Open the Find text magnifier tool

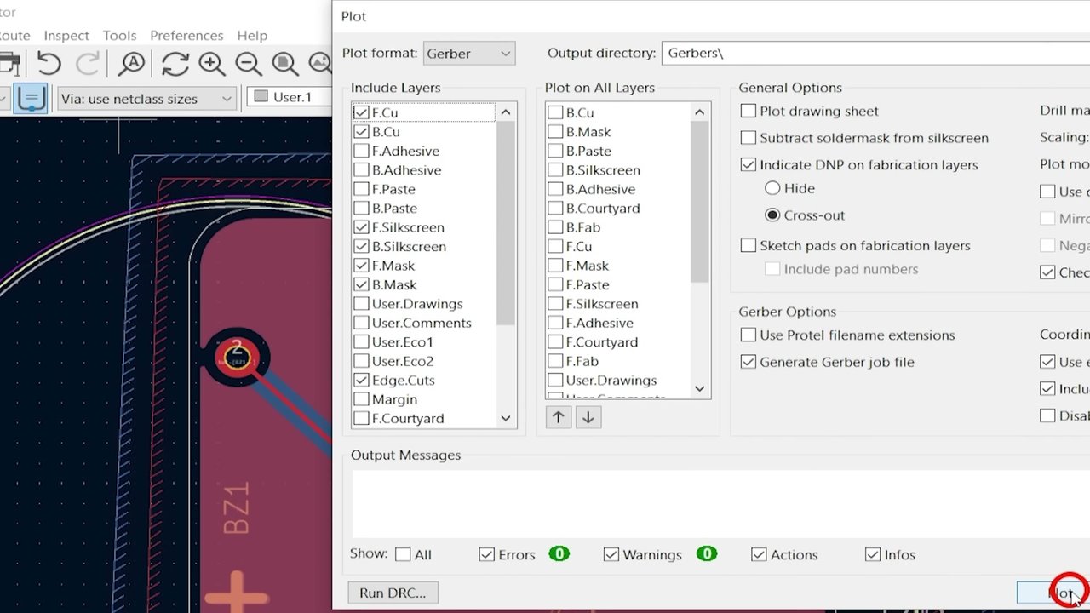pyautogui.click(x=132, y=64)
